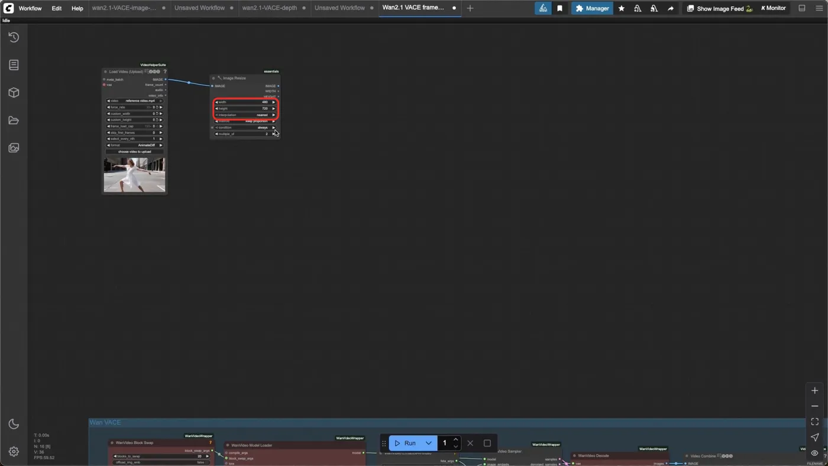This screenshot has height=466, width=828.
Task: Open the Workflow menu
Action: coord(30,8)
